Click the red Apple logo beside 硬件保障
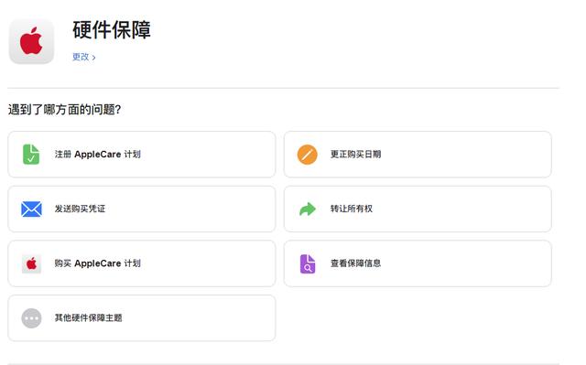The width and height of the screenshot is (586, 365). point(31,41)
